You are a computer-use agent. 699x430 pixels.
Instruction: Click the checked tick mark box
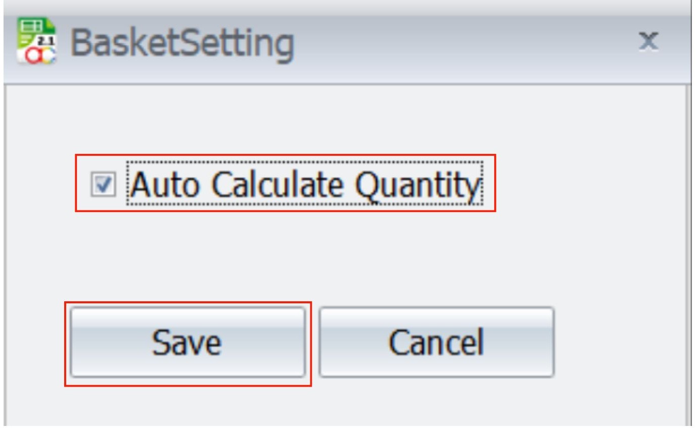point(104,184)
